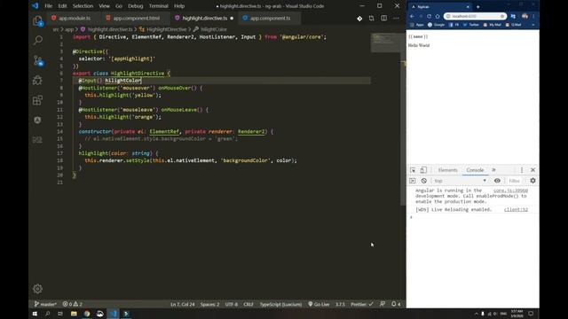Open the Apps bookmark shortcut
The width and height of the screenshot is (568, 319).
click(x=417, y=25)
